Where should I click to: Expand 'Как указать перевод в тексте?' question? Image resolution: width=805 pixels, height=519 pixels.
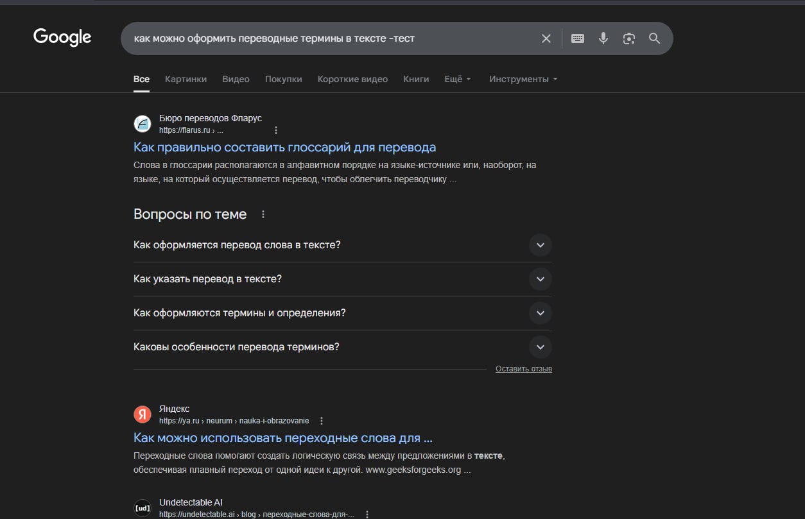coord(540,279)
